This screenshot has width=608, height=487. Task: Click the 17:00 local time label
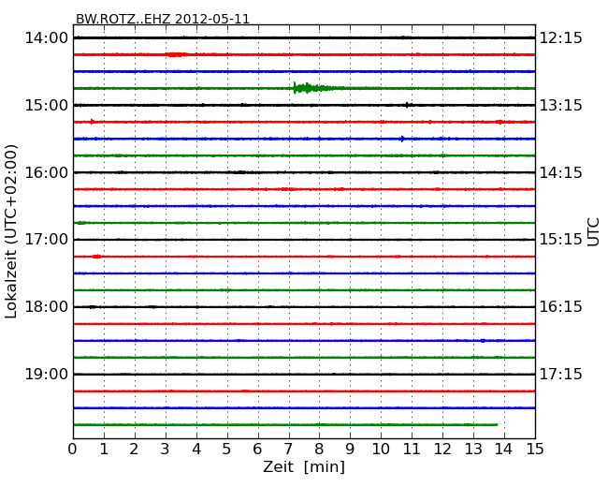pos(46,240)
